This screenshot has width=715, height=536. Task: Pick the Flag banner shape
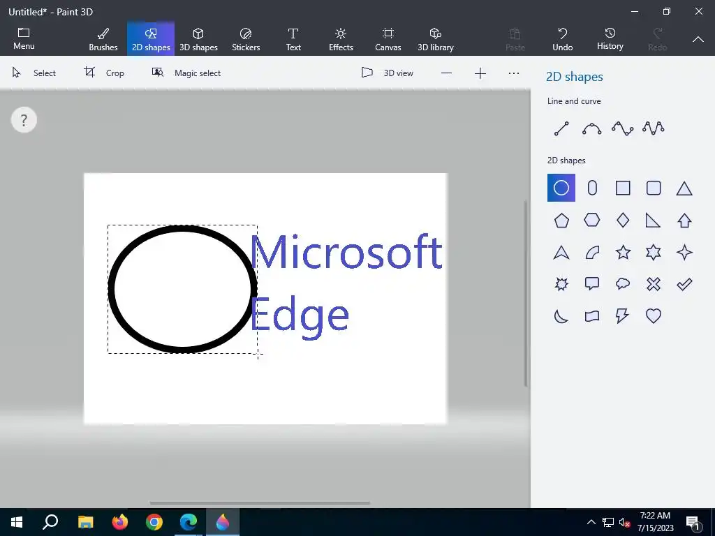click(x=592, y=316)
